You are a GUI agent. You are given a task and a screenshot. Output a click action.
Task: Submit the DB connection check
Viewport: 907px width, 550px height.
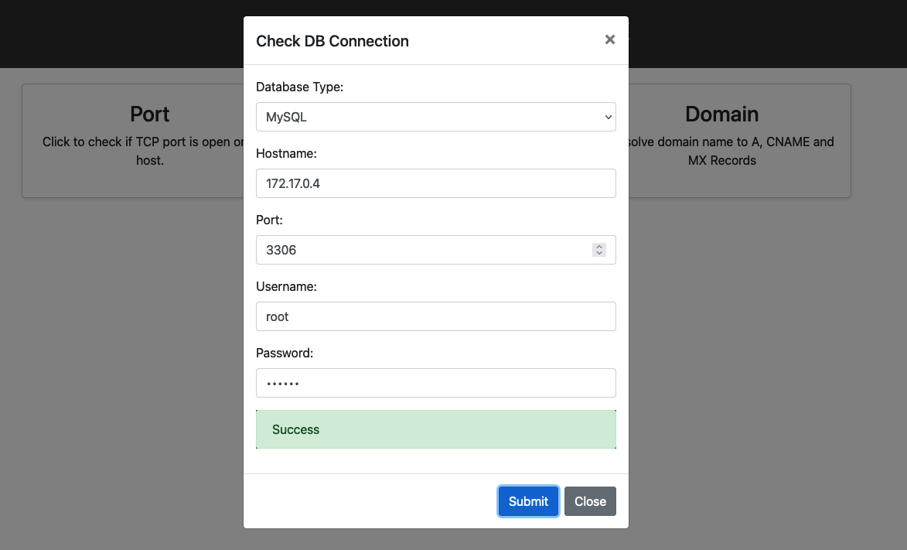point(528,501)
